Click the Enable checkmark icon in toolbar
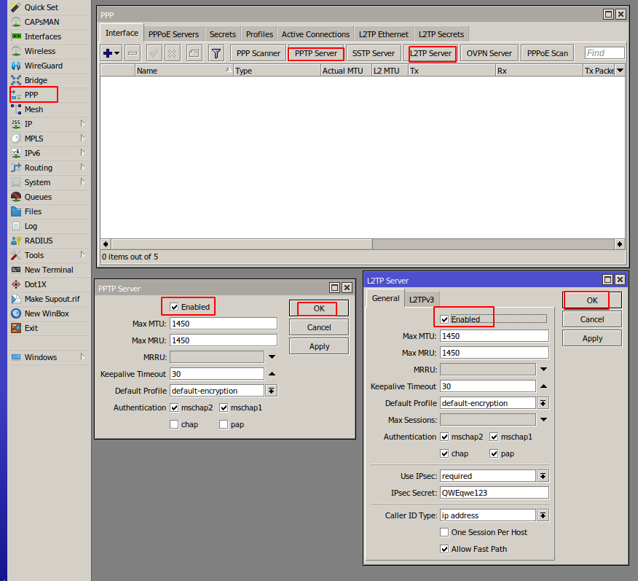 pyautogui.click(x=153, y=52)
